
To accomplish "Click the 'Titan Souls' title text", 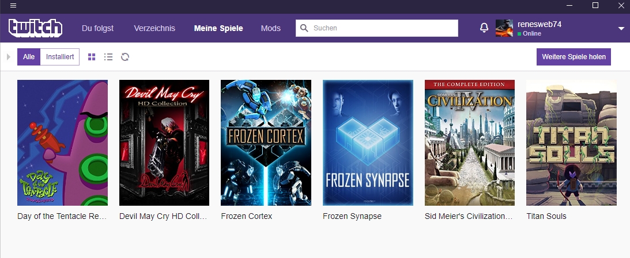I will [x=546, y=216].
